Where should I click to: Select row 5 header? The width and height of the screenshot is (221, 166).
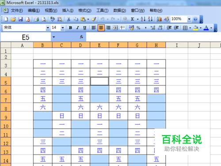coord(6,81)
